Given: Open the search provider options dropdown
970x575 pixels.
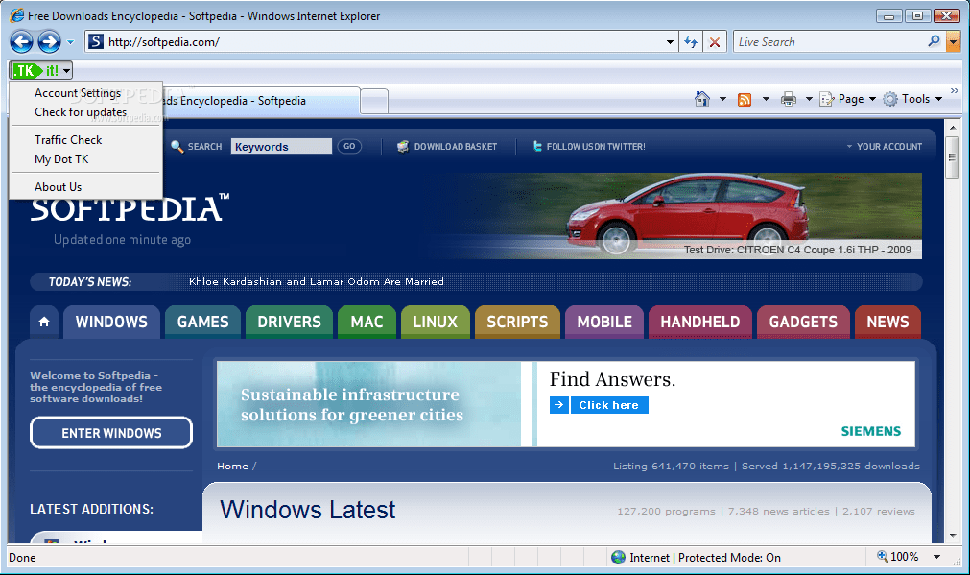Looking at the screenshot, I should (x=954, y=42).
